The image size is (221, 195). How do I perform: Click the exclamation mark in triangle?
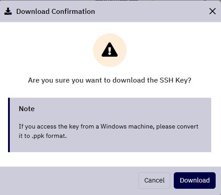(110, 51)
